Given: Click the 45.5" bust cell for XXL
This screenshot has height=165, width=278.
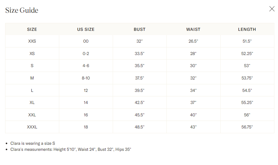Looking at the screenshot, I should (x=140, y=115).
